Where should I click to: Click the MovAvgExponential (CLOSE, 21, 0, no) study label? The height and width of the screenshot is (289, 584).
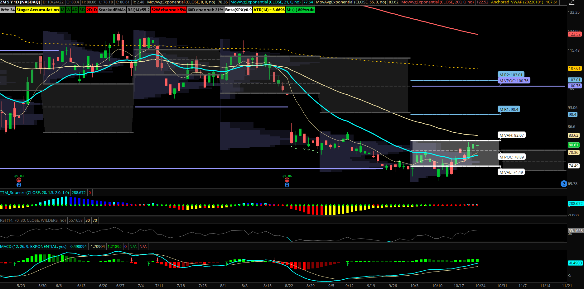coord(265,2)
